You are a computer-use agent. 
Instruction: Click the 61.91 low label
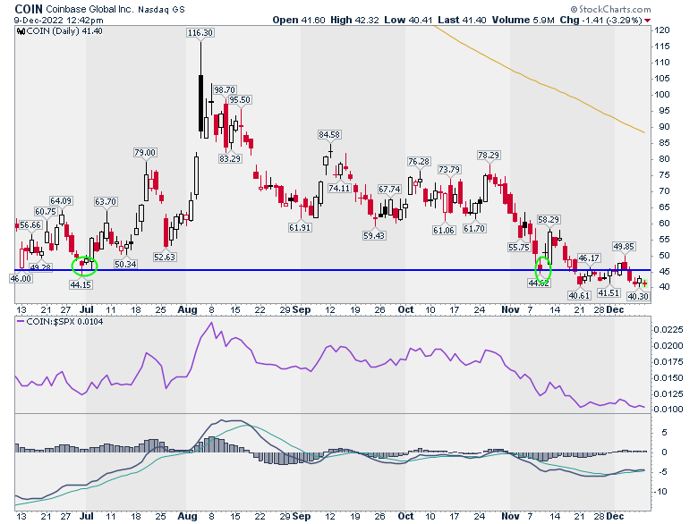click(300, 227)
